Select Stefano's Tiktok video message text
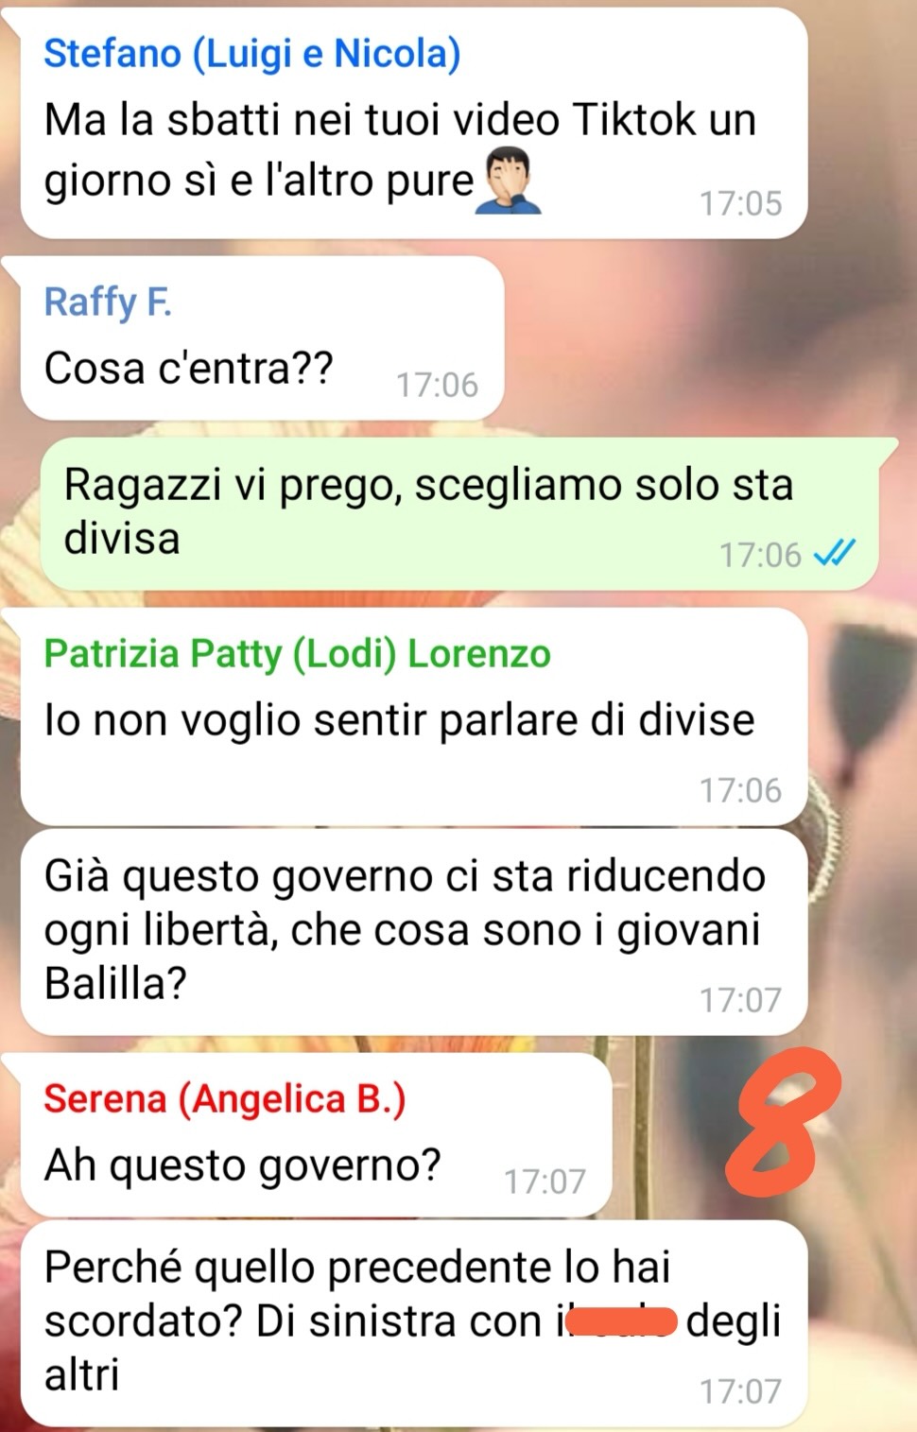This screenshot has width=917, height=1432. pyautogui.click(x=400, y=150)
